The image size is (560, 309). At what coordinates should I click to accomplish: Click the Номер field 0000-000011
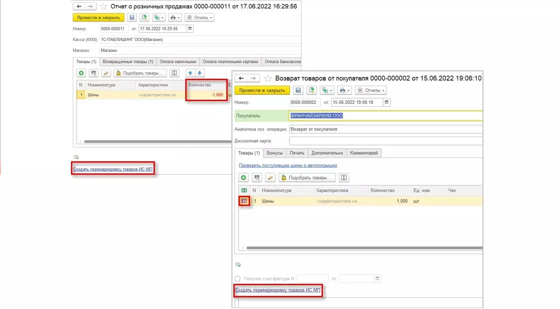point(114,28)
